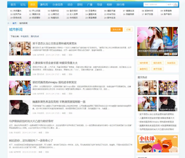
Task: Open forum link 07 健康生活
Action: click(x=129, y=11)
